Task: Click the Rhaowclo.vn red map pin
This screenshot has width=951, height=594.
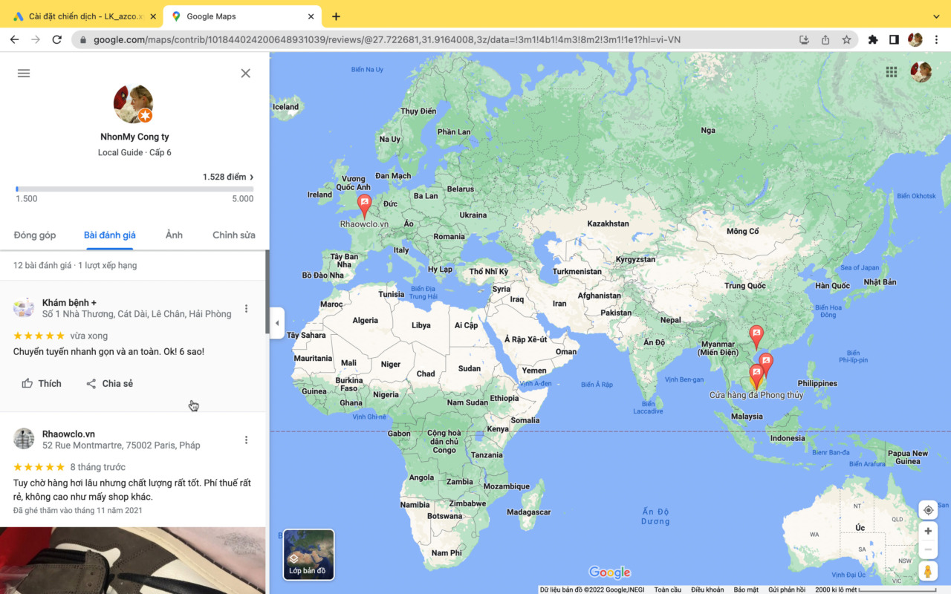Action: click(x=364, y=204)
